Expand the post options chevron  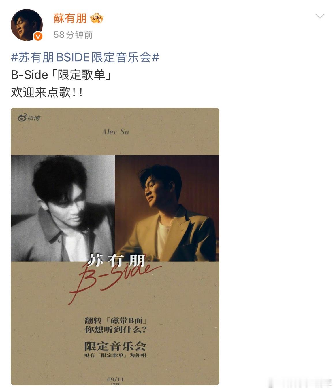[320, 16]
